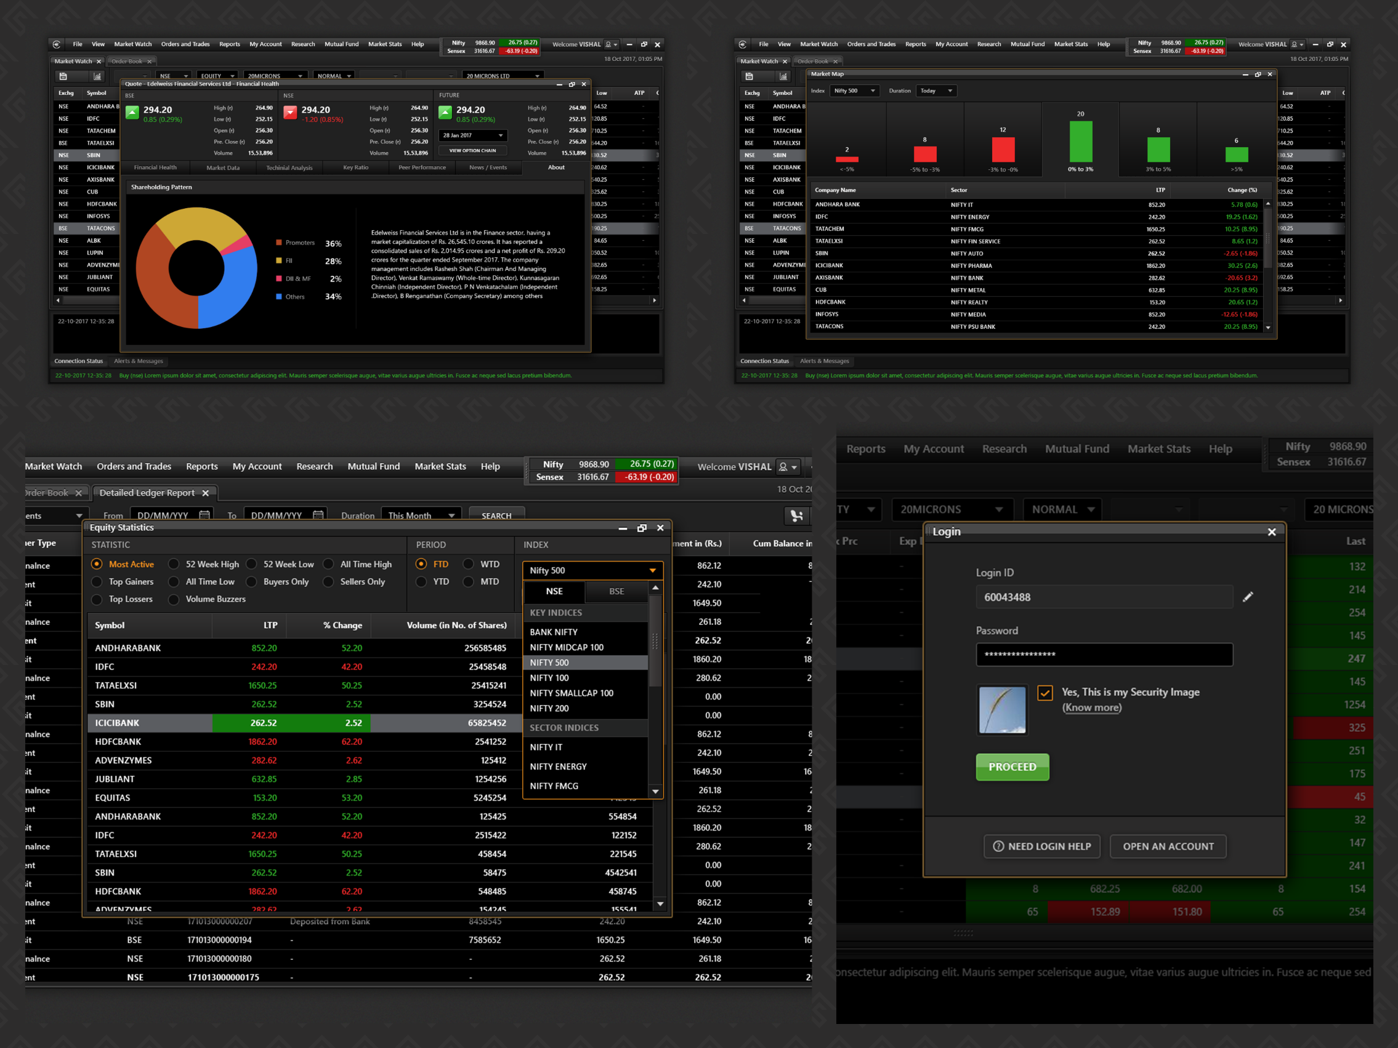Click the save icon in the Quote window toolbar

63,76
